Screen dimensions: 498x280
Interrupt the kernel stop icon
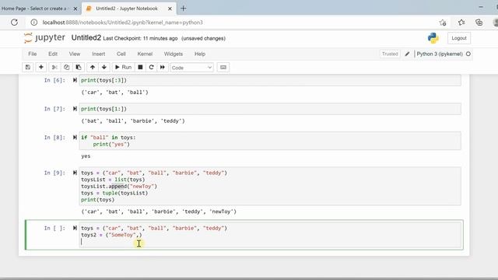[x=140, y=68]
